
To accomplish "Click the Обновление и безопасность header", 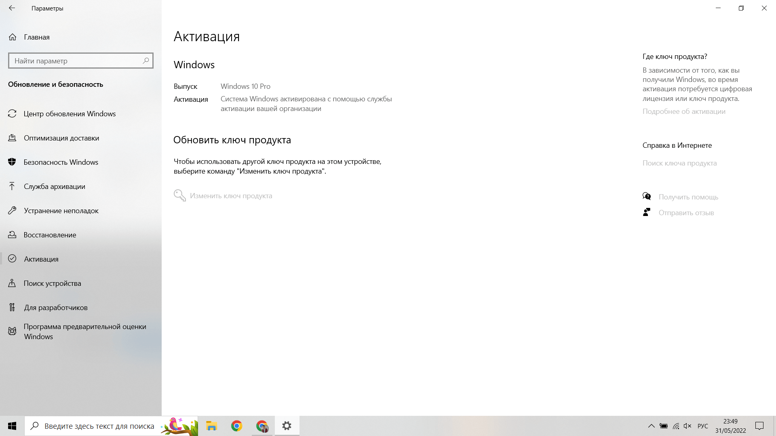I will 55,84.
